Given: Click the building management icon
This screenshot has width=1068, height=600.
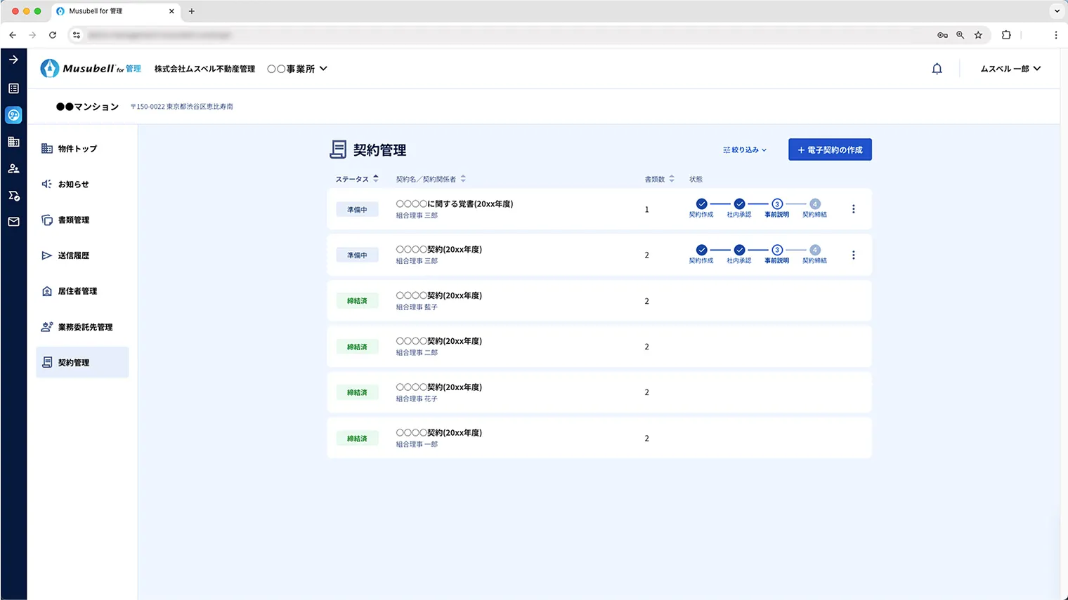Looking at the screenshot, I should (x=13, y=141).
